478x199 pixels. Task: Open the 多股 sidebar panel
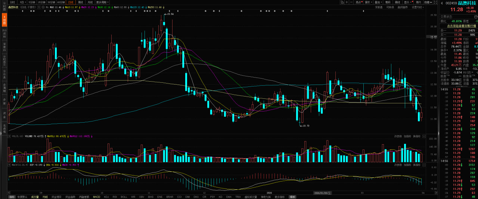4,101
